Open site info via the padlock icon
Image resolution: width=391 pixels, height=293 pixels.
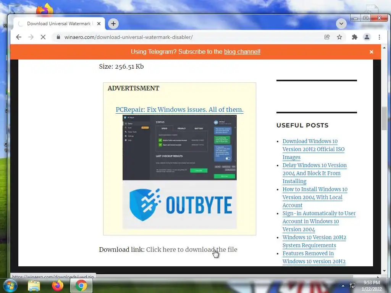point(58,37)
